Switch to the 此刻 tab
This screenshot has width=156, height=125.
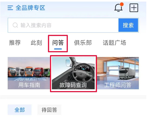(36, 43)
